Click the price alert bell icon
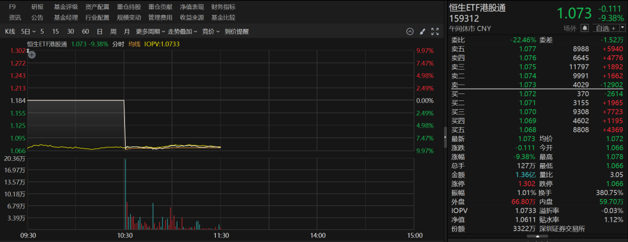This screenshot has width=628, height=242. click(x=585, y=28)
